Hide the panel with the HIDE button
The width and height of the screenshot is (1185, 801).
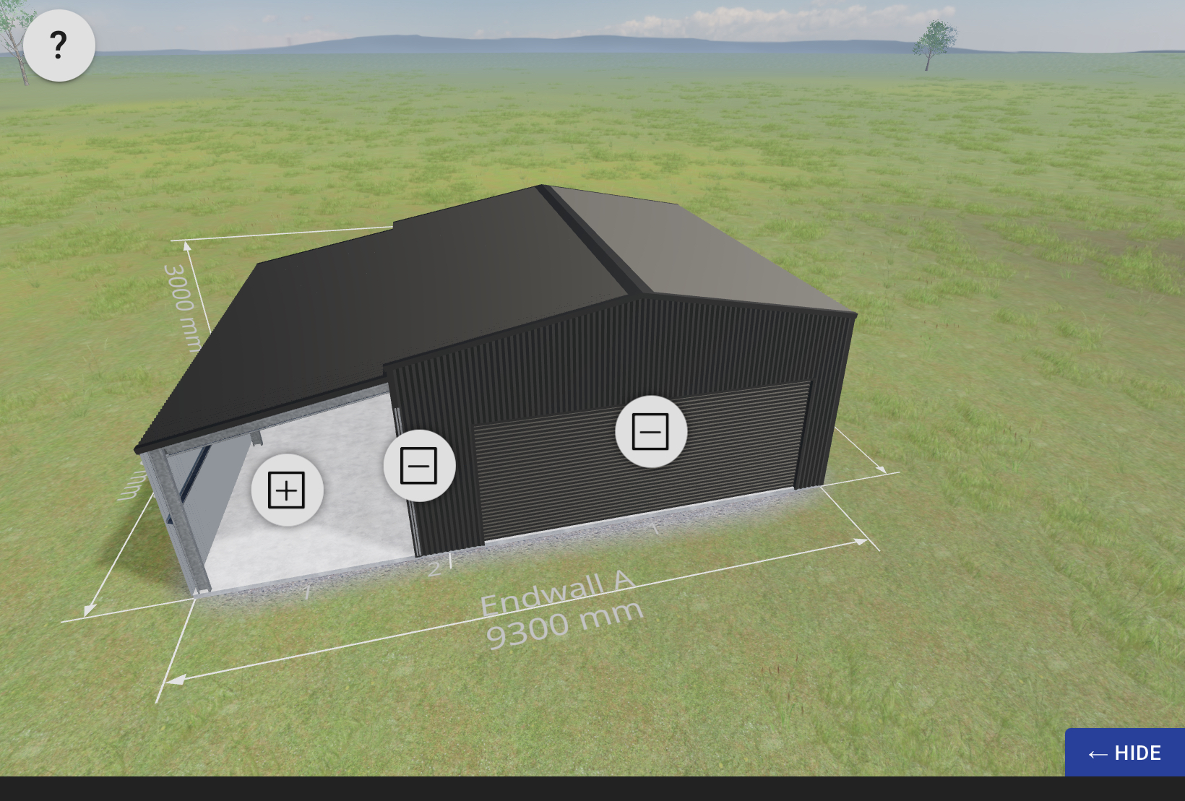click(x=1125, y=753)
